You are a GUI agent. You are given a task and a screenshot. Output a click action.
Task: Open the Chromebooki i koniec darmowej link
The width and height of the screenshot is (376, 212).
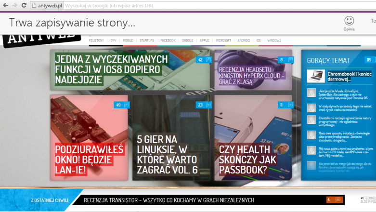pyautogui.click(x=350, y=77)
